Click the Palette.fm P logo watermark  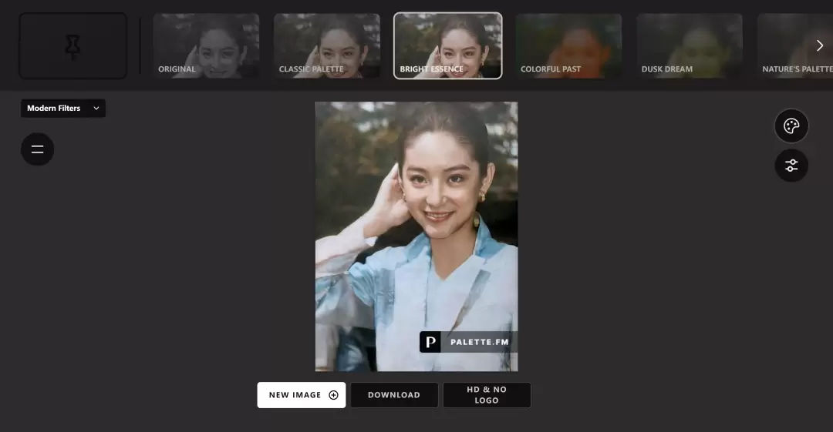430,342
